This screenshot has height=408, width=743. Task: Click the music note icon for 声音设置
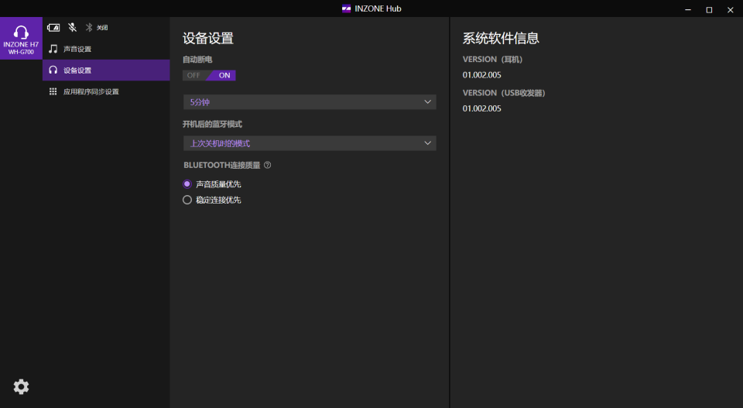[53, 49]
